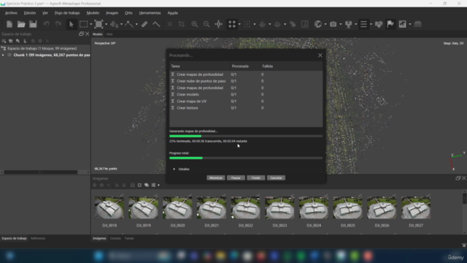Image resolution: width=467 pixels, height=263 pixels.
Task: Click the workspace horizontal scrollbar
Action: coord(41,172)
